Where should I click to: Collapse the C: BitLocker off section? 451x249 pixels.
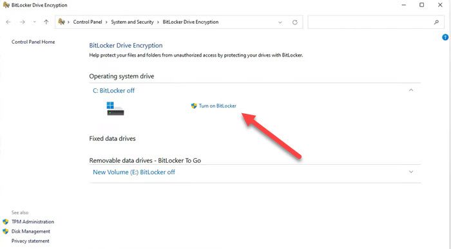(x=411, y=90)
